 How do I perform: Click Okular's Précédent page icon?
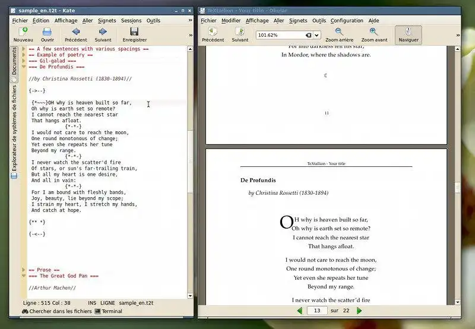coord(213,31)
